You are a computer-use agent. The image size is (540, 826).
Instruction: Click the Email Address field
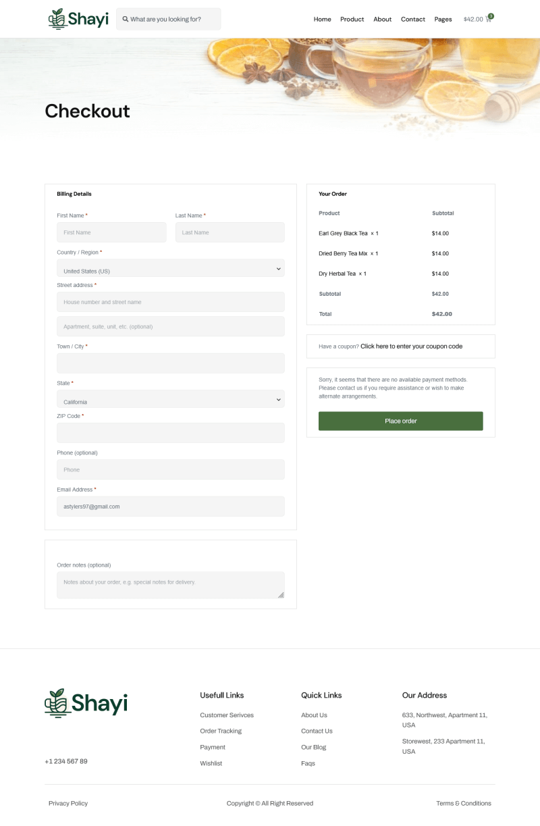point(170,507)
